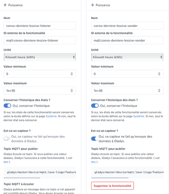
Task: Turn off the sensor toggle for the sender feature
Action: [95, 139]
